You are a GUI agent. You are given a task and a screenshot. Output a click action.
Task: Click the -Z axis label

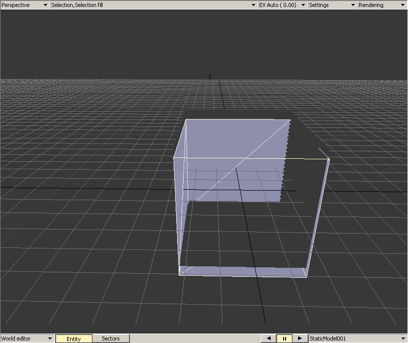point(209,77)
